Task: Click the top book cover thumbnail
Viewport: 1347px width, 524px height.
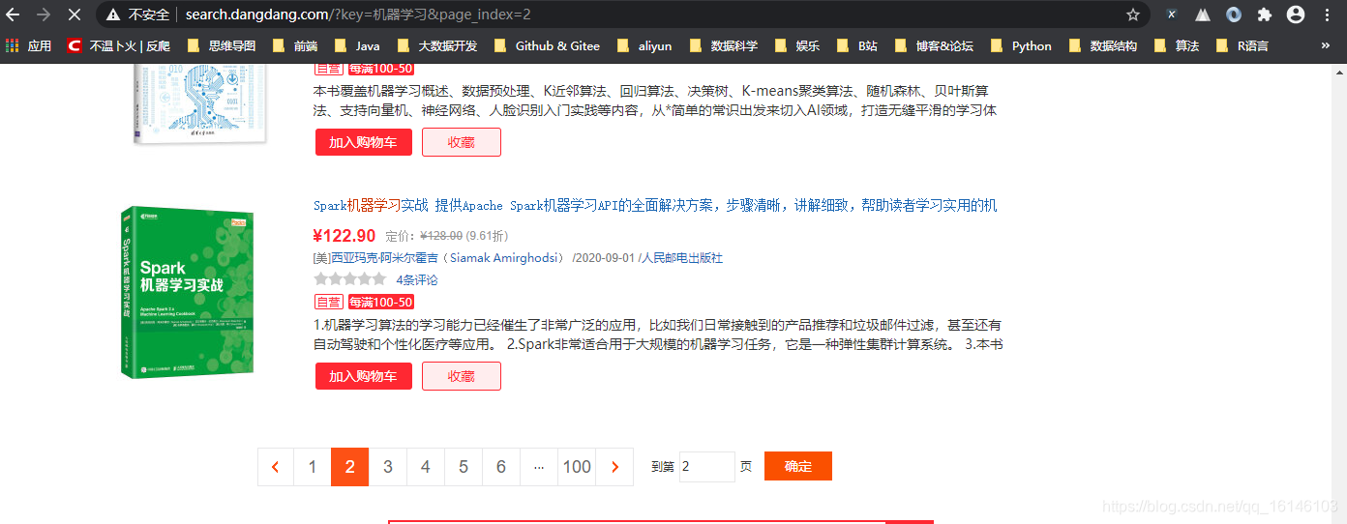Action: (198, 104)
